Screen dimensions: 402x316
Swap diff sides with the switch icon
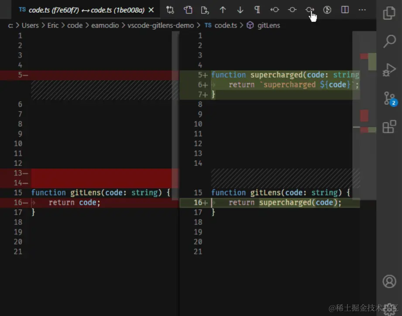[x=170, y=10]
